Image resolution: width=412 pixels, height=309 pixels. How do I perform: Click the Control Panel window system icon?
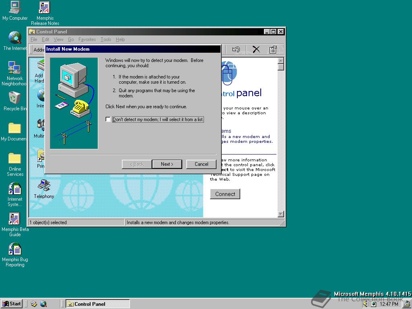[x=32, y=32]
